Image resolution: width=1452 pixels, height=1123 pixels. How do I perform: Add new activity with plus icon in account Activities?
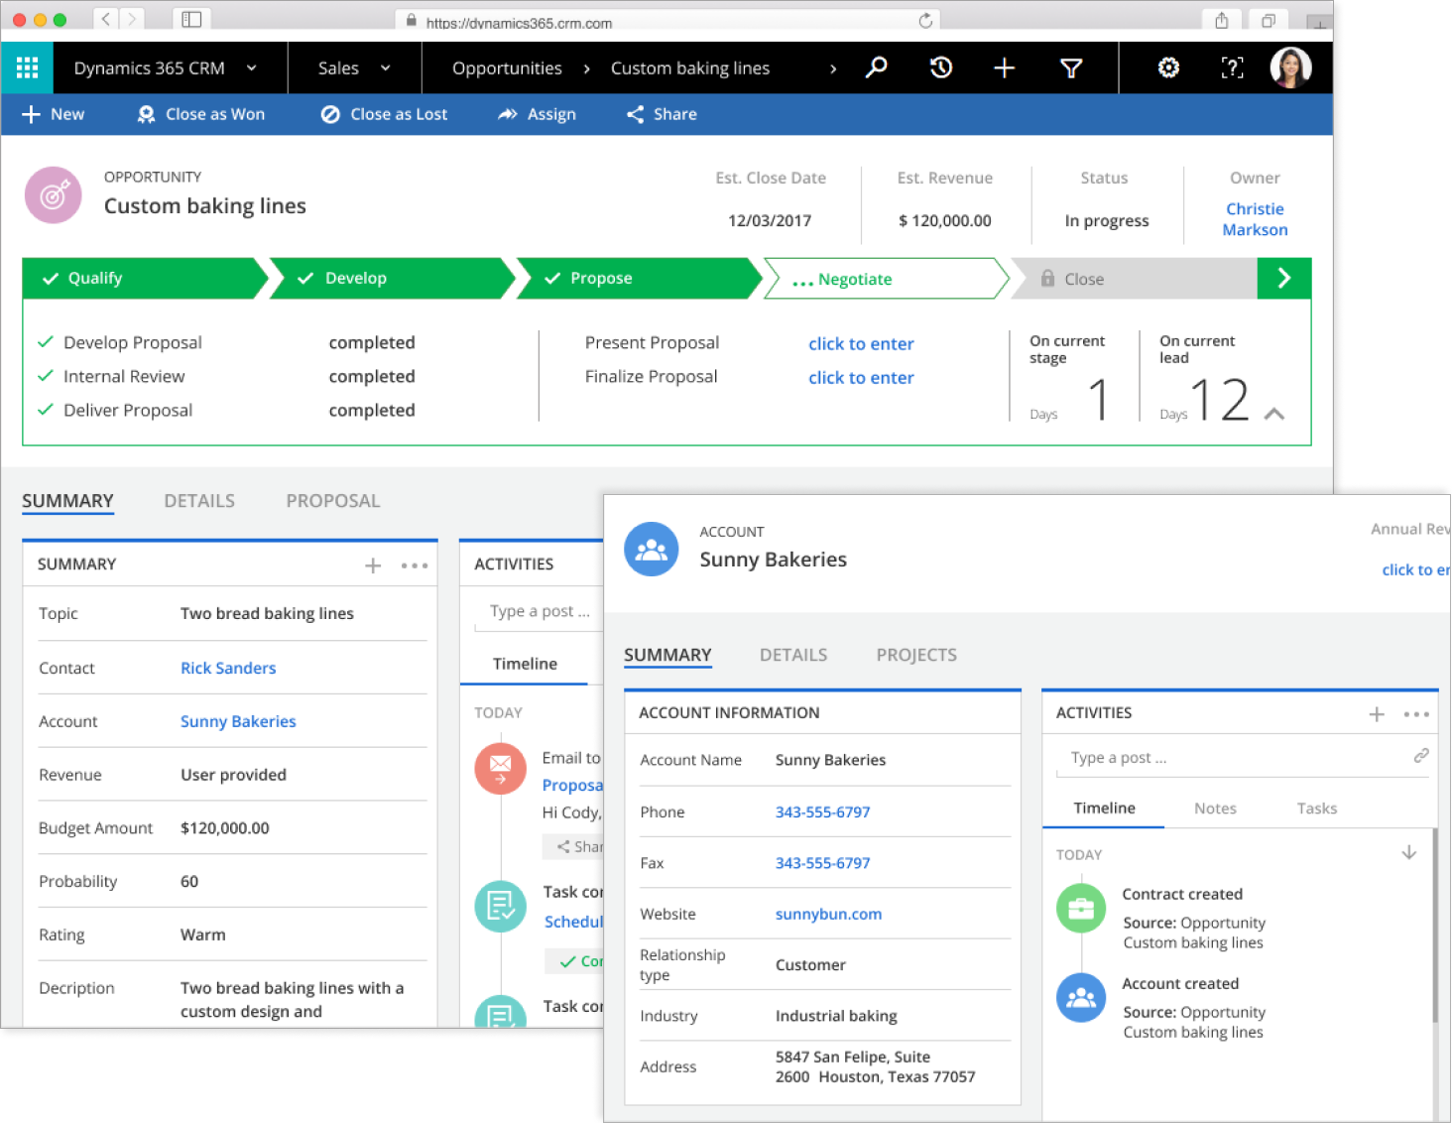(x=1377, y=714)
